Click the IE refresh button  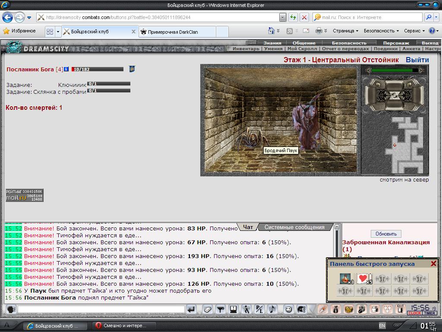pyautogui.click(x=293, y=17)
